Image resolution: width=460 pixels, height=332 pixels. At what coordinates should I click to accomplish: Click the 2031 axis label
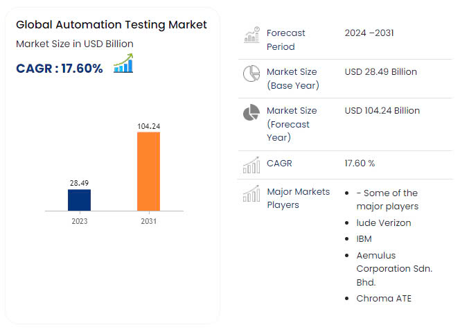coord(148,222)
